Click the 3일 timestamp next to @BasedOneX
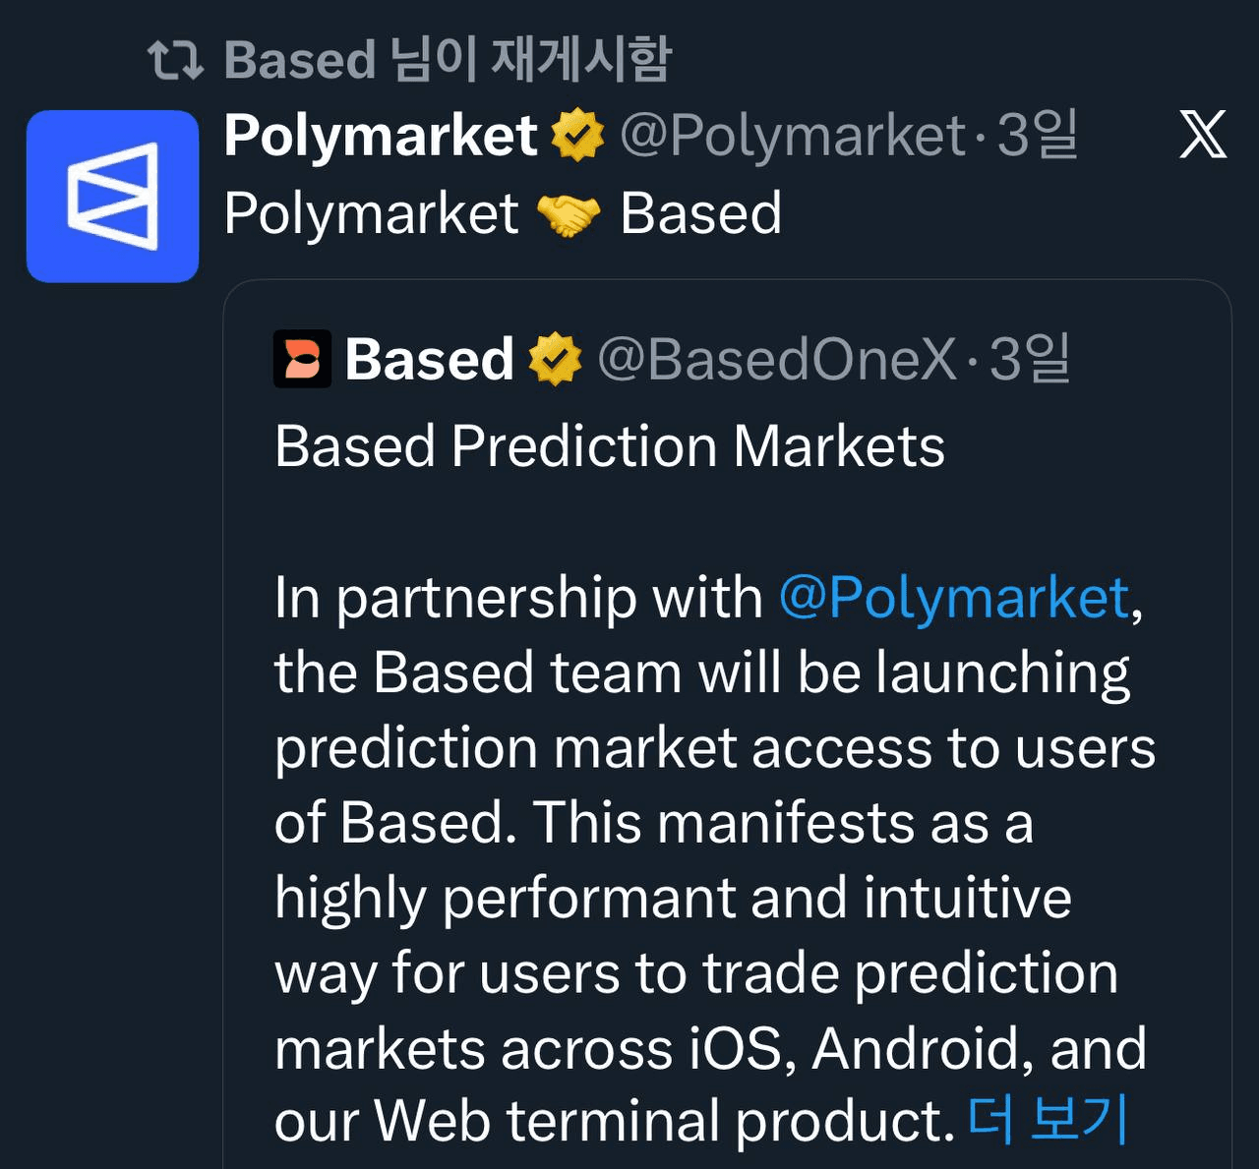Screen dimensions: 1259x1169 coord(1030,360)
